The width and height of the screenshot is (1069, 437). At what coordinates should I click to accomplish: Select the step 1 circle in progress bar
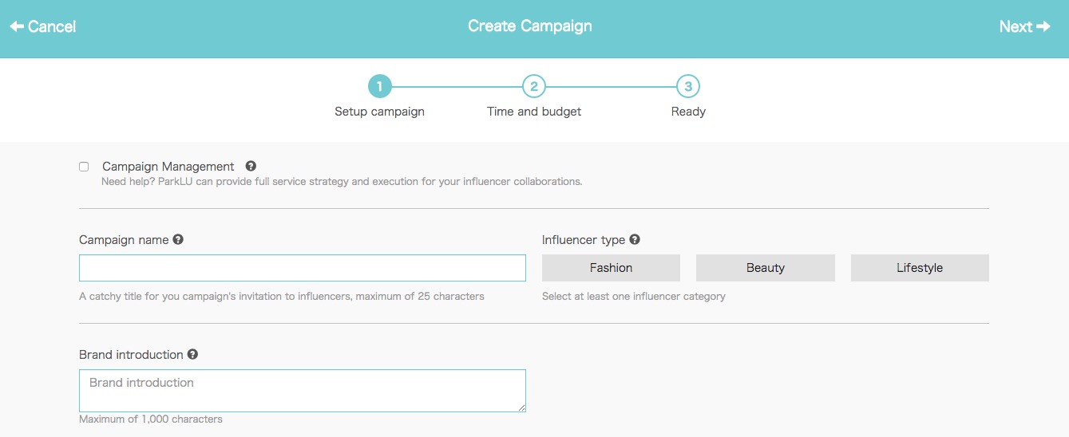pos(379,86)
